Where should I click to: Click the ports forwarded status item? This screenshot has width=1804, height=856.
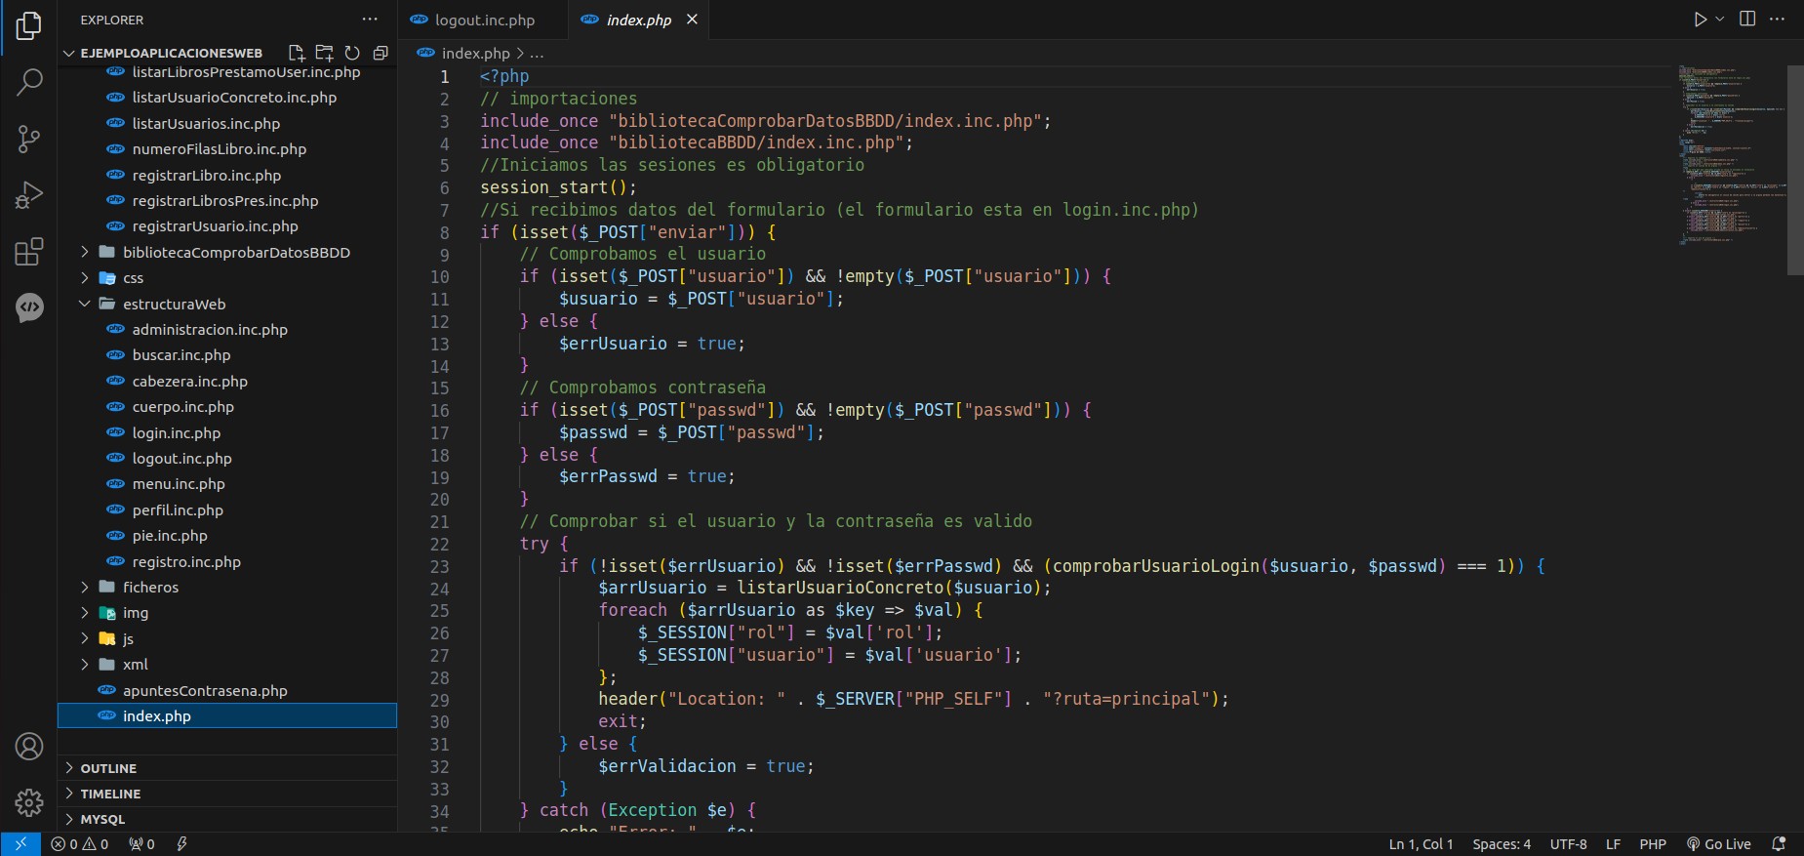pos(141,844)
